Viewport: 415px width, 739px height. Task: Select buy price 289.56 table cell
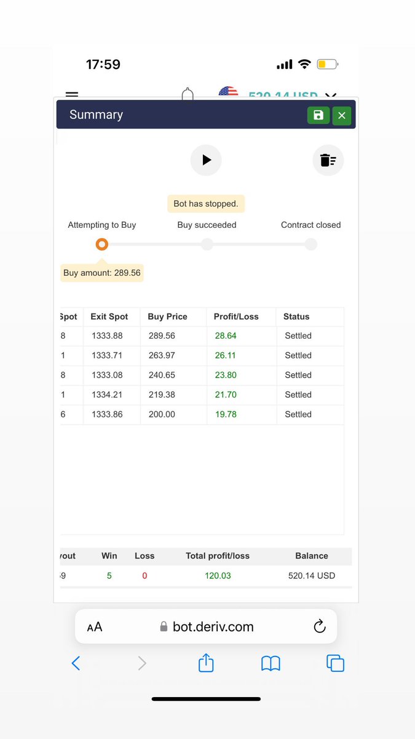(x=162, y=336)
